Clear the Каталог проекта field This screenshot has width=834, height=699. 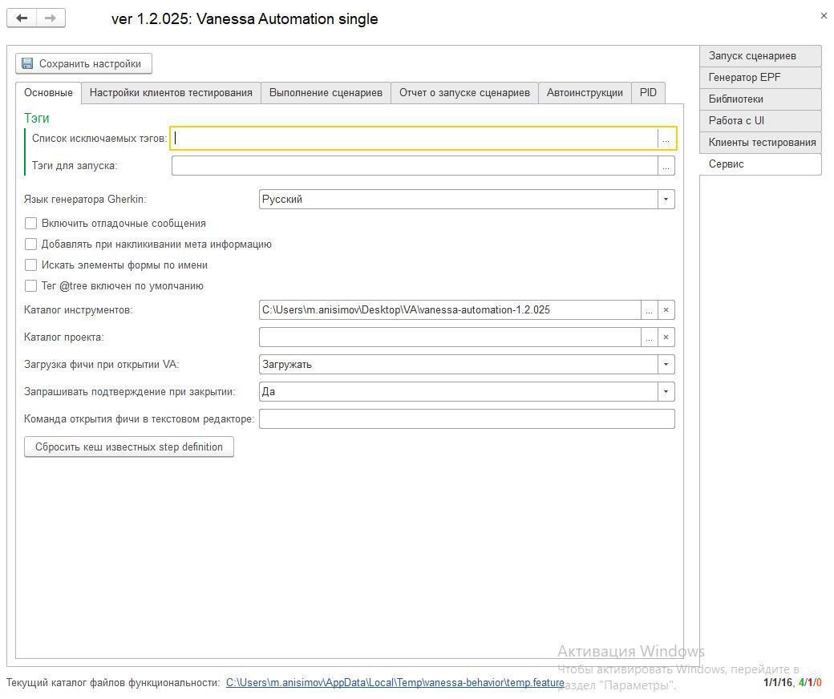coord(666,337)
